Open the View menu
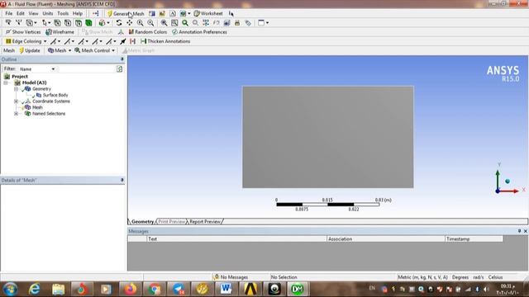529x297 pixels. click(33, 13)
